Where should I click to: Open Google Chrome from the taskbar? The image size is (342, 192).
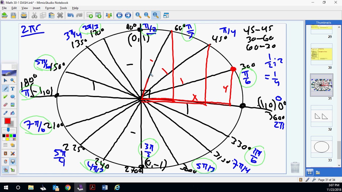click(68, 188)
